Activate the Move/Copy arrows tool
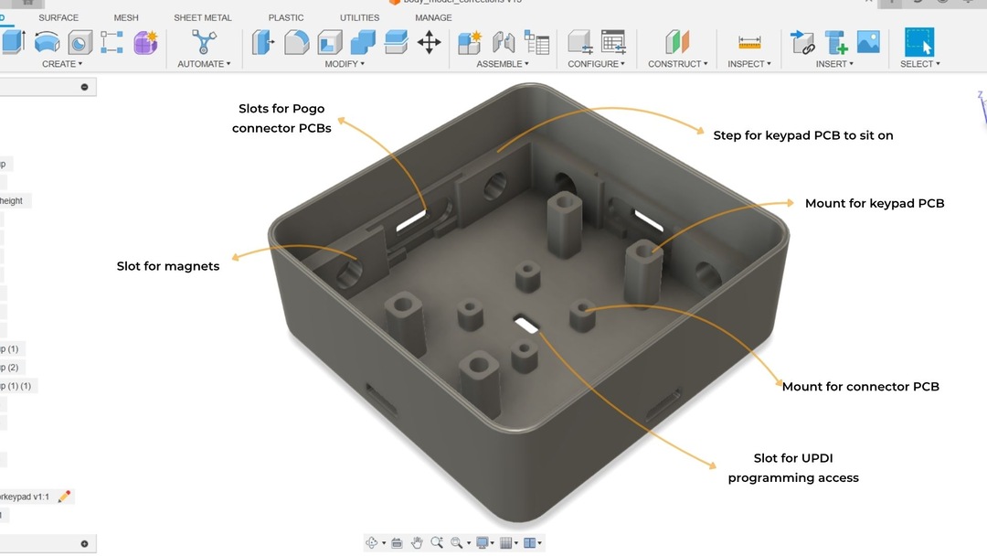 tap(430, 43)
